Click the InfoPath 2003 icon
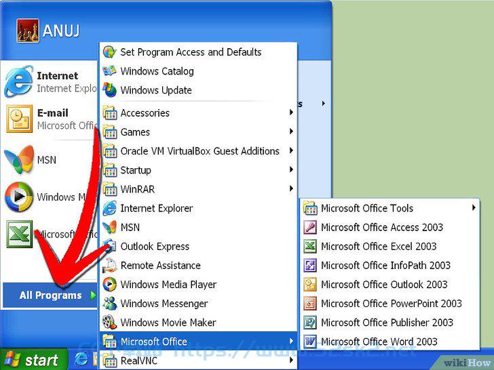Image resolution: width=494 pixels, height=370 pixels. (310, 265)
